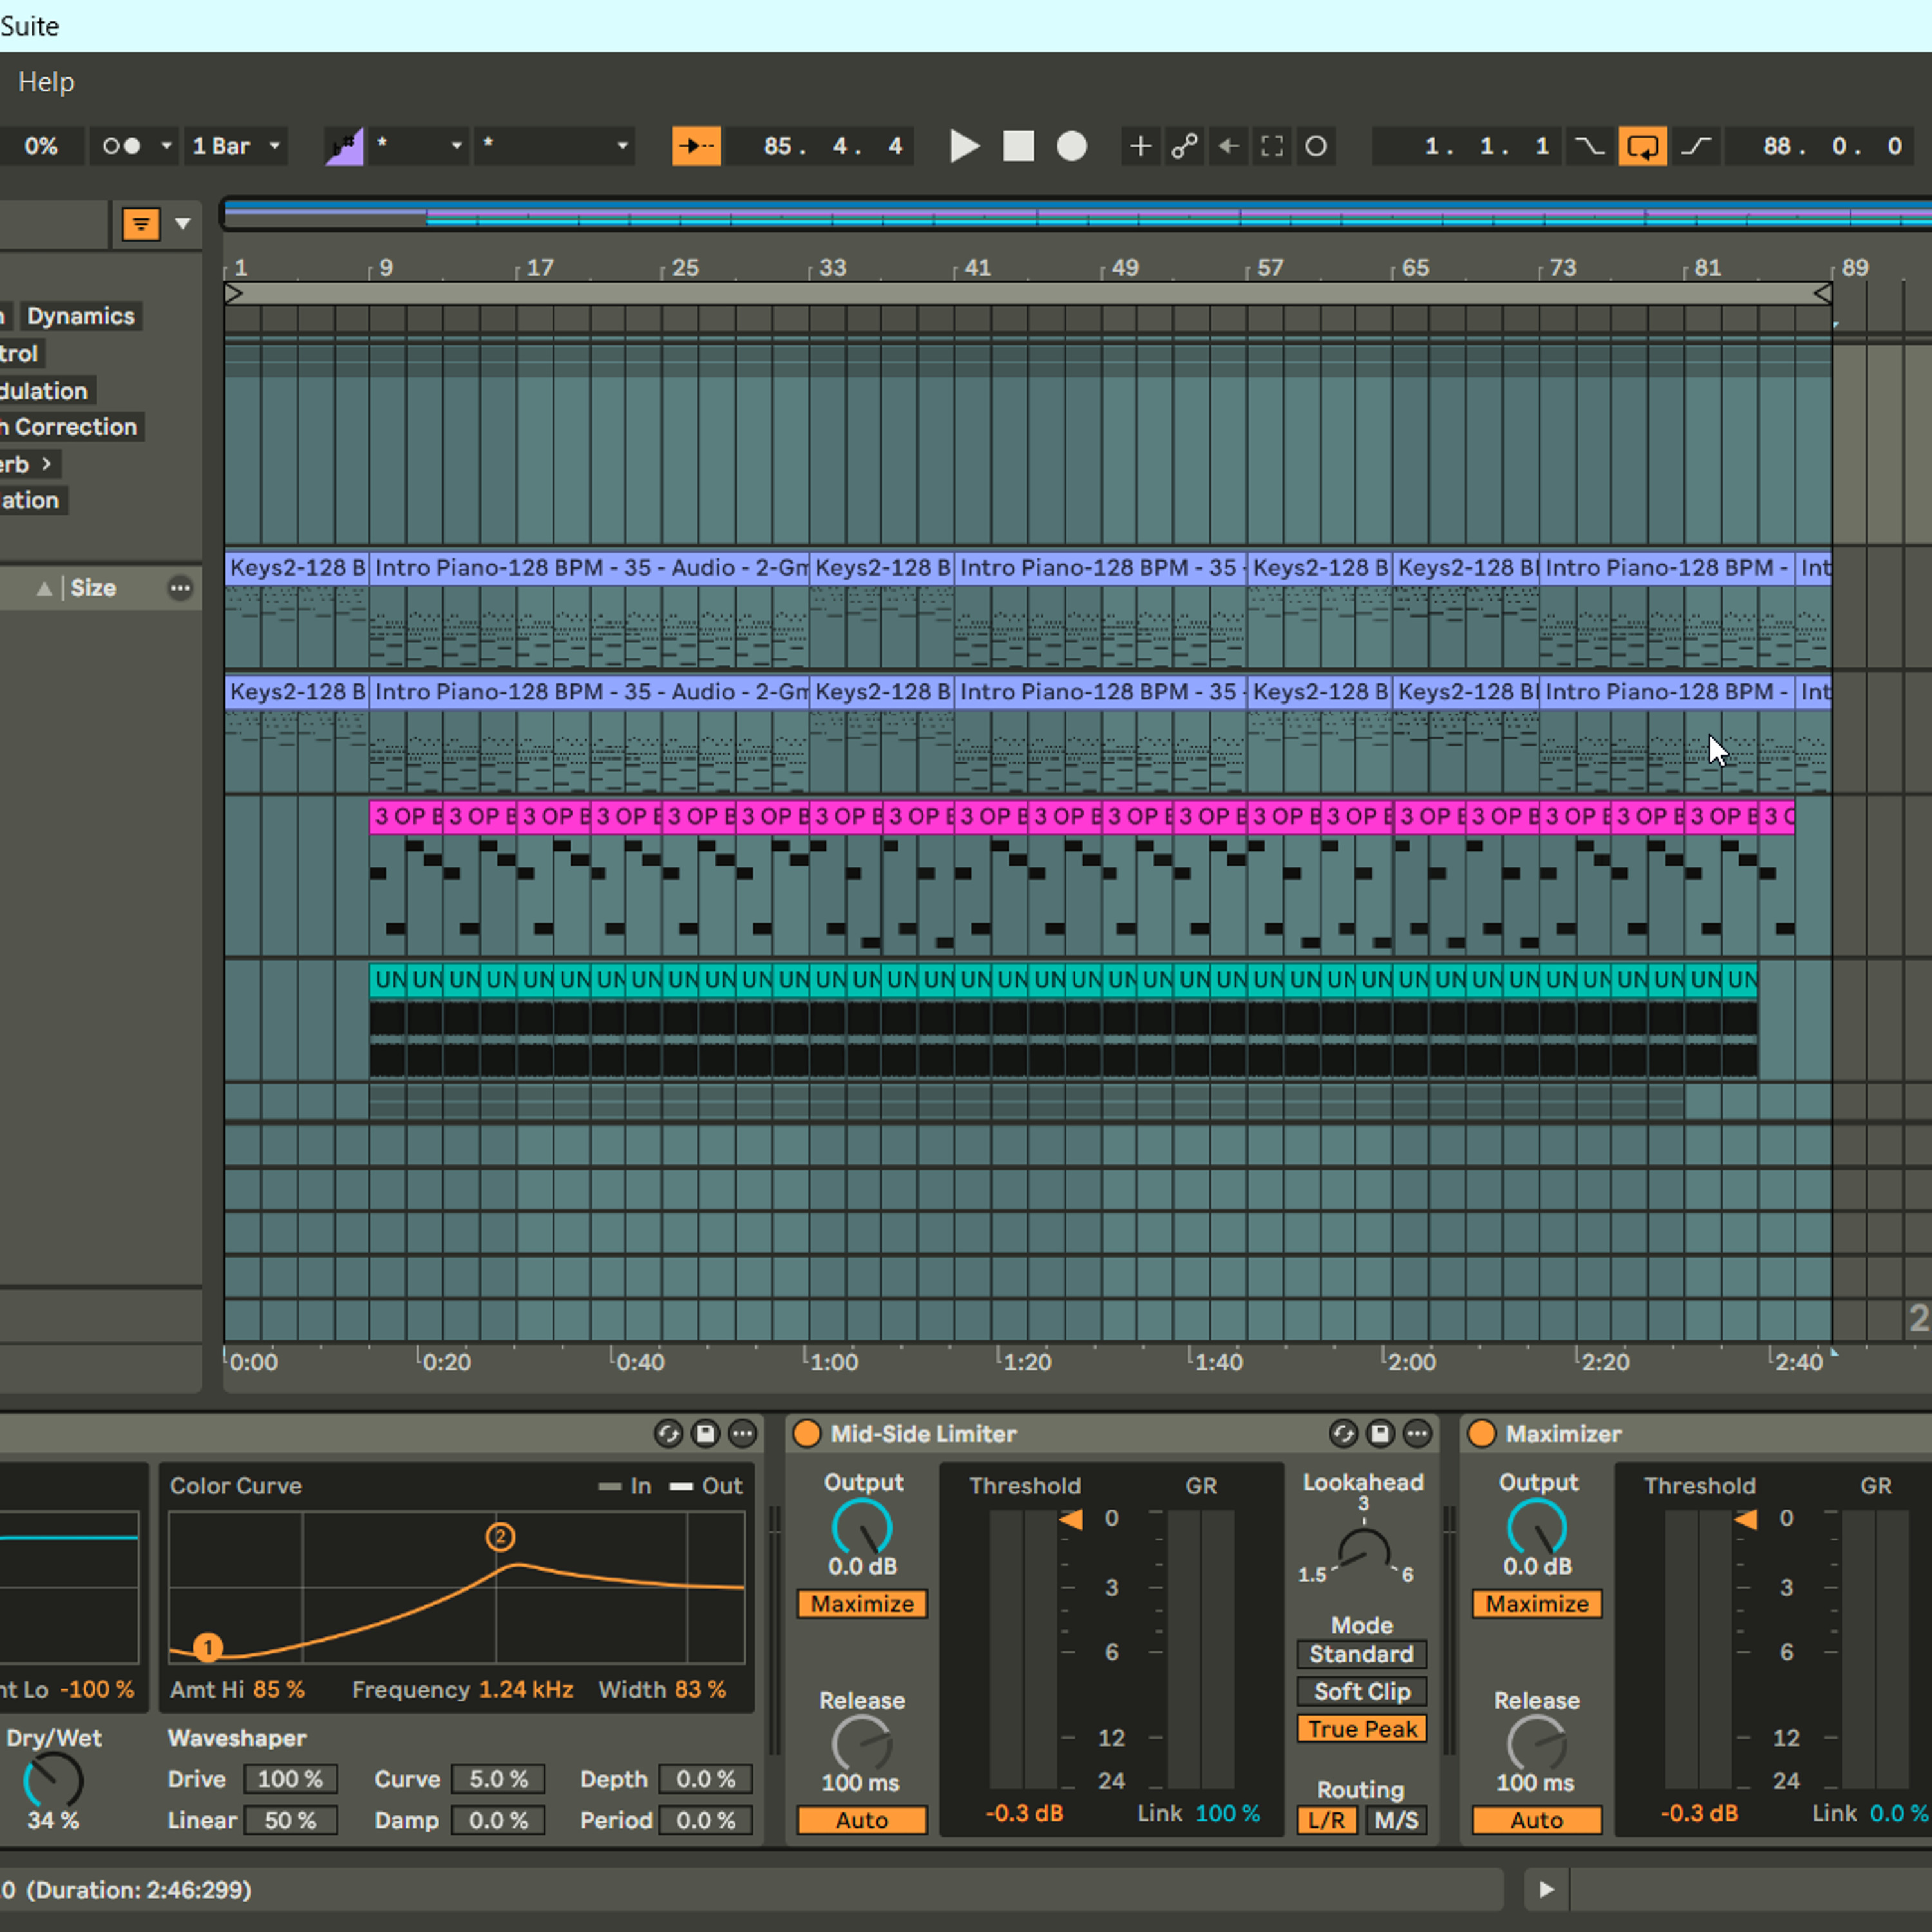The width and height of the screenshot is (1932, 1932).
Task: Select M/S routing option
Action: tap(1396, 1820)
